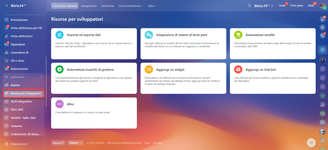The image size is (328, 150).
Task: Select Market in the sidebar
Action: coord(15,85)
